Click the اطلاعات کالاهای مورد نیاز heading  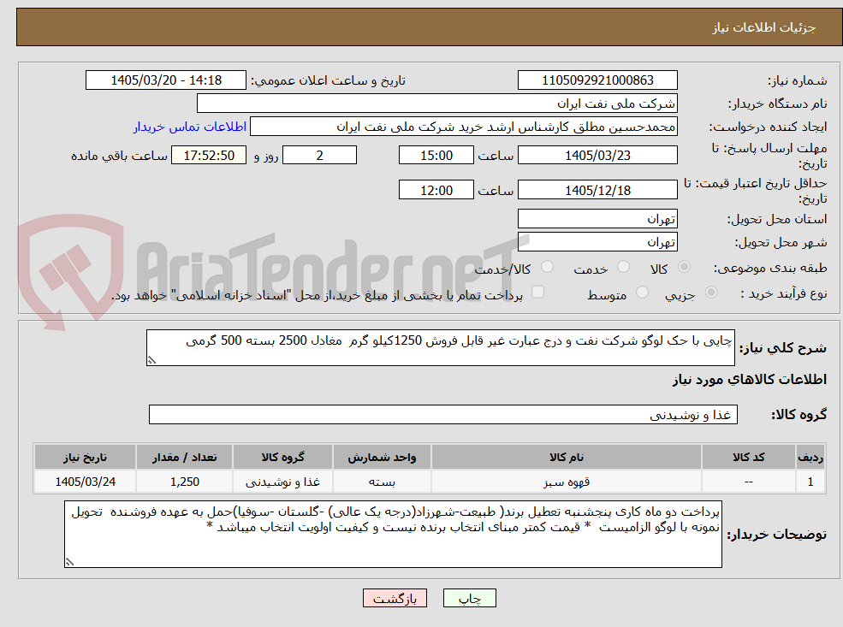pyautogui.click(x=750, y=379)
